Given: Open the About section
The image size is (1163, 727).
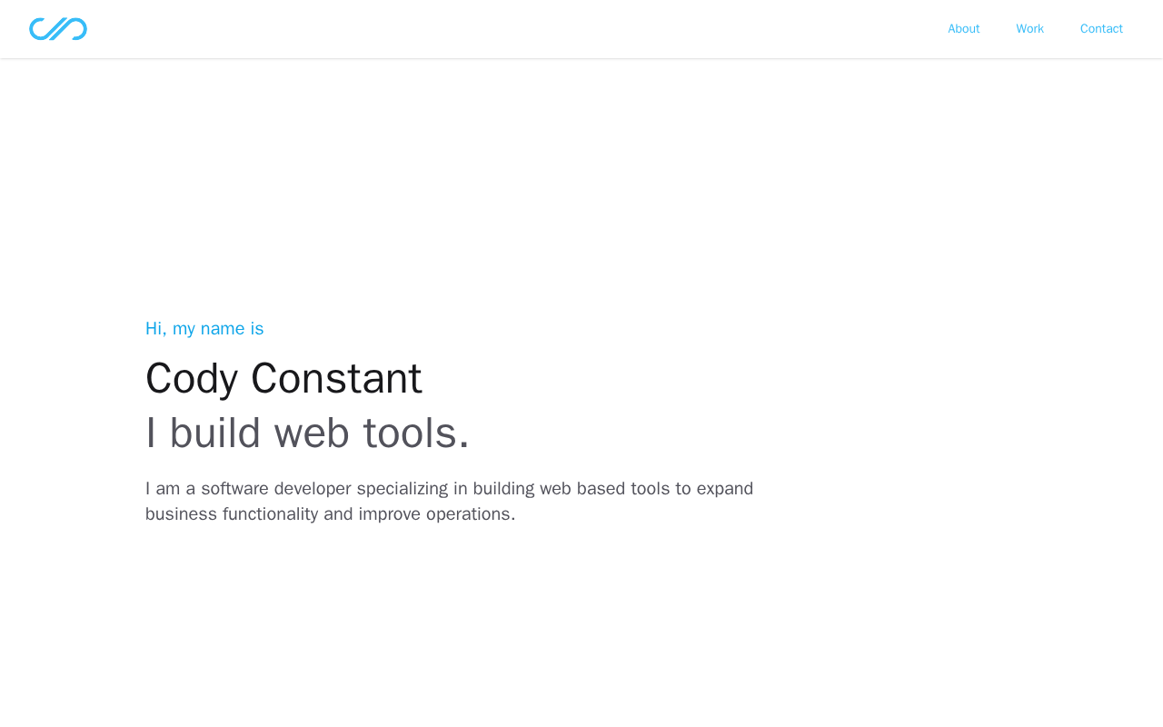Looking at the screenshot, I should pos(963,29).
